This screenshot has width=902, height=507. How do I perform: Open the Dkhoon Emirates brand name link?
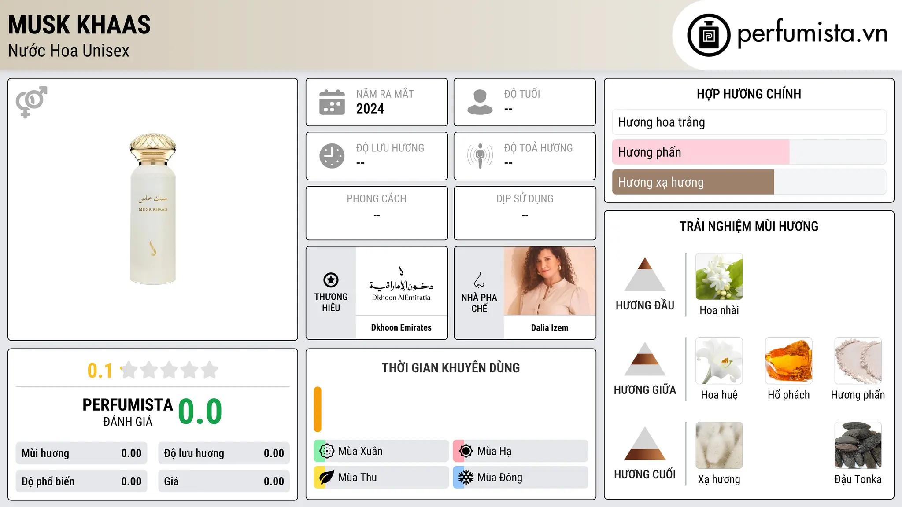point(401,327)
